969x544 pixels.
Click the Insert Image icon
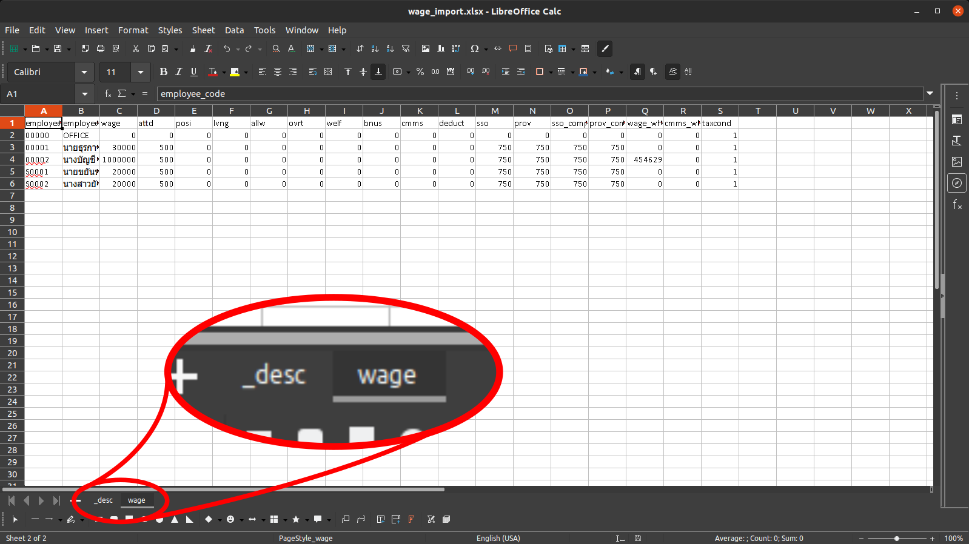click(426, 48)
